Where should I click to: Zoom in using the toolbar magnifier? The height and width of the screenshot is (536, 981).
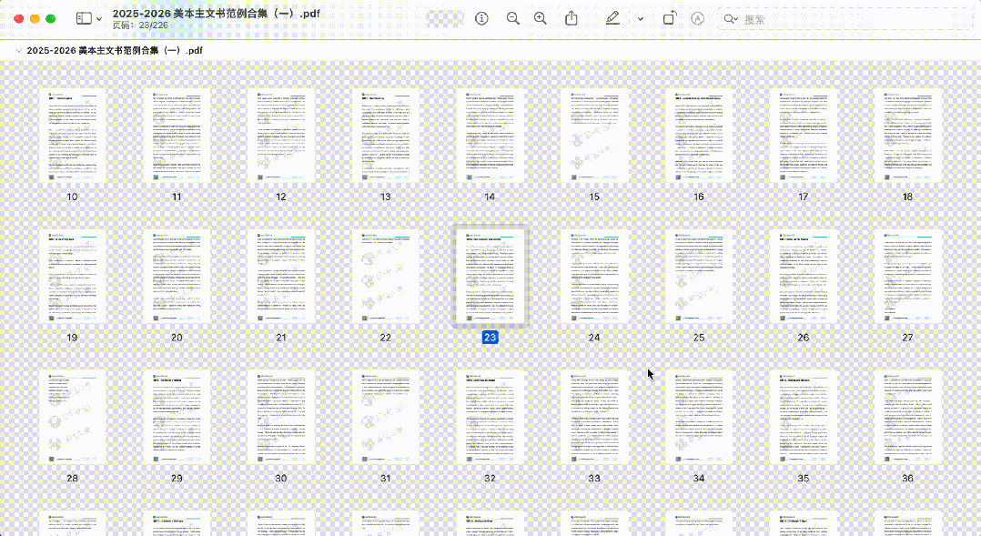click(x=541, y=19)
